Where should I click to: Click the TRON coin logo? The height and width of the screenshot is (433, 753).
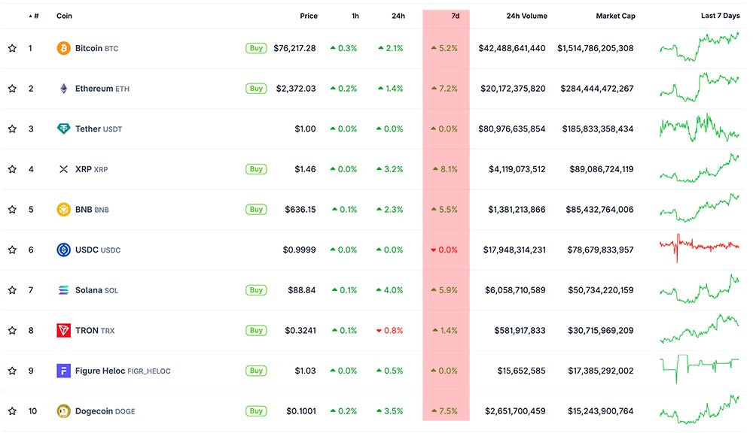(64, 330)
